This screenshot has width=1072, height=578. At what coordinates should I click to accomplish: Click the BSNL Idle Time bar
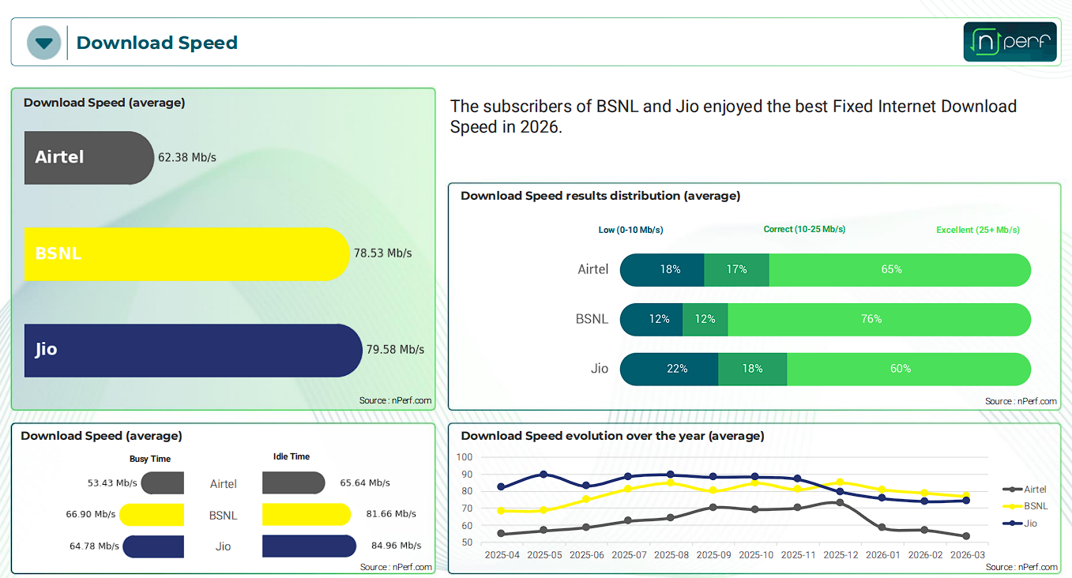pos(306,515)
